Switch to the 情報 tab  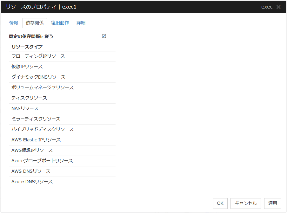coord(14,23)
